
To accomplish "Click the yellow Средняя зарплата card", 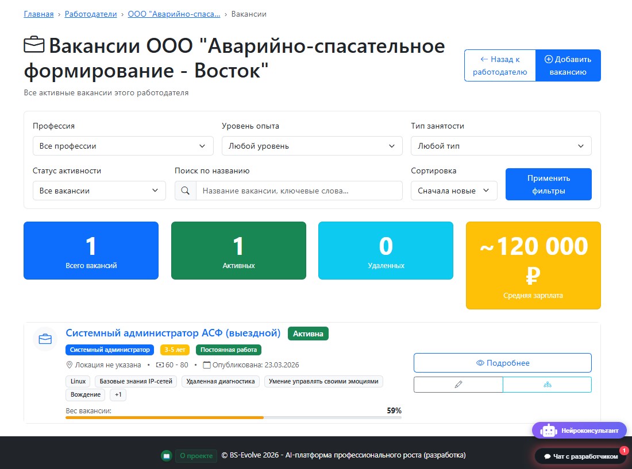I will click(x=533, y=265).
